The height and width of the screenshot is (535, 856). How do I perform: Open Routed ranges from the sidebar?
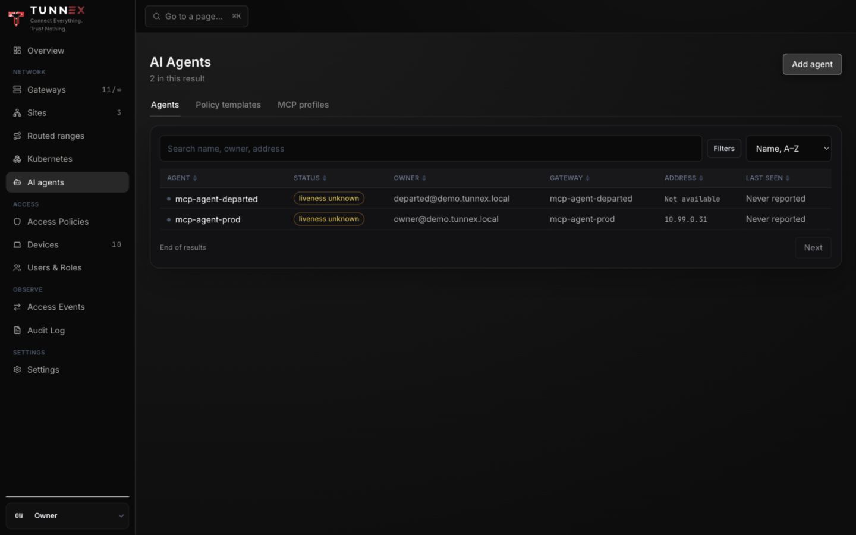tap(67, 136)
